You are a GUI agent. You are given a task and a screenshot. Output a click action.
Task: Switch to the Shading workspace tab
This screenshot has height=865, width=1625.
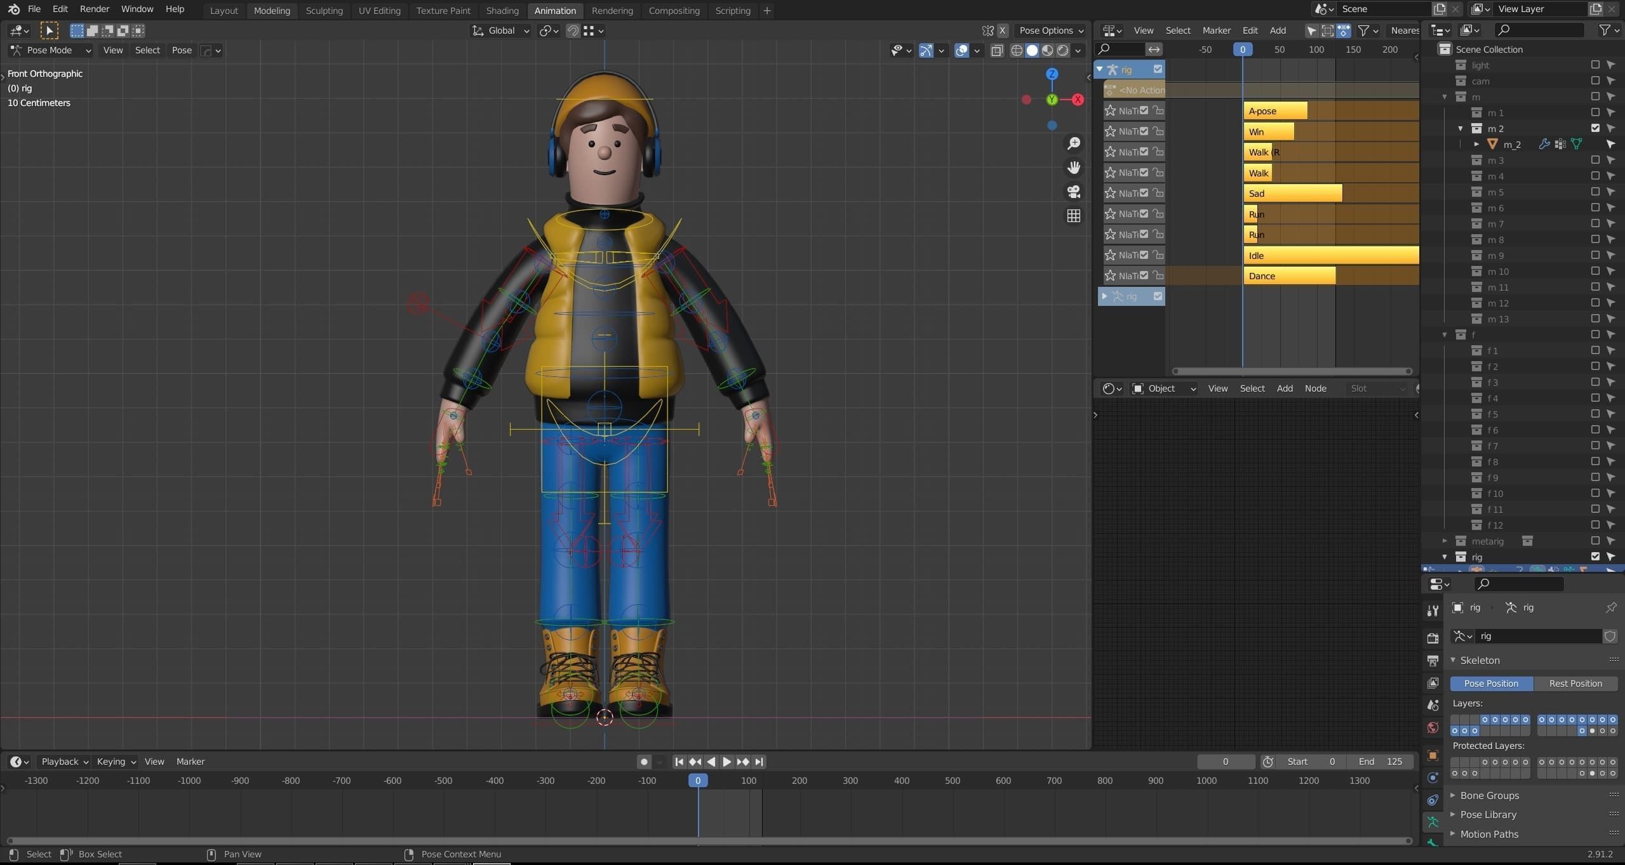point(502,11)
